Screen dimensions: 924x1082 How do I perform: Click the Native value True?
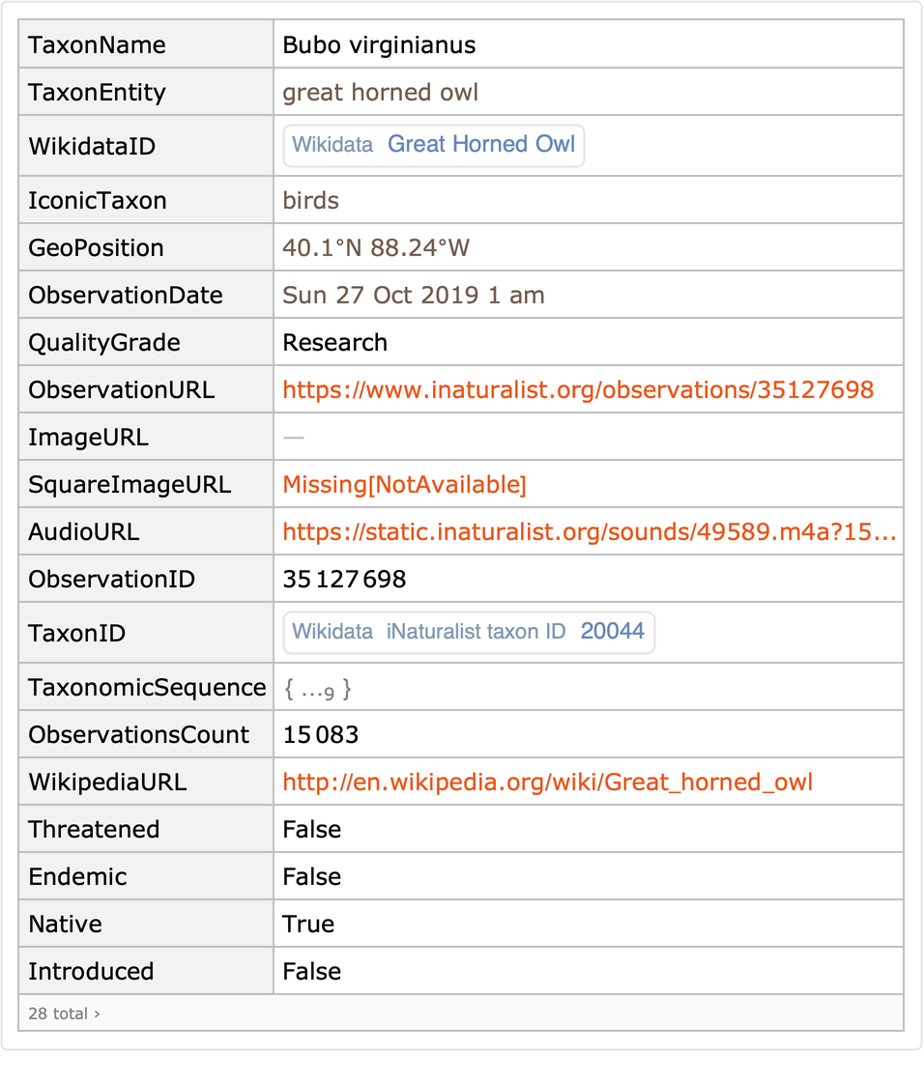click(x=308, y=925)
